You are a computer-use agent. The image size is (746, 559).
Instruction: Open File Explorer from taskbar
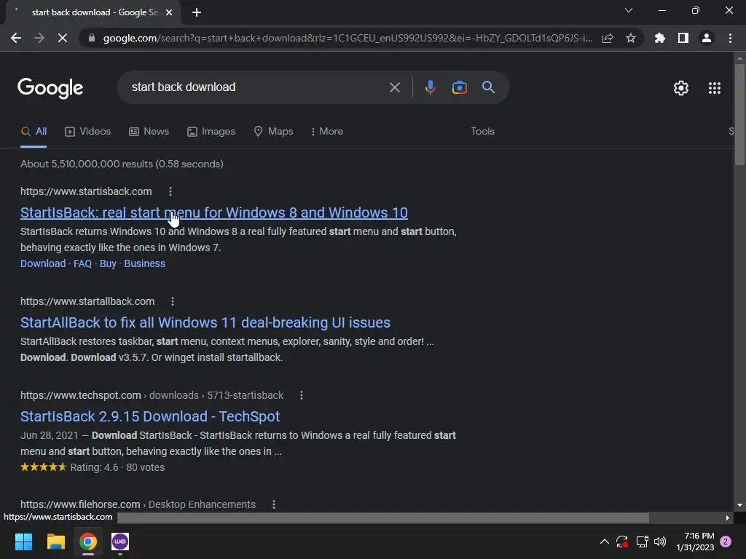pyautogui.click(x=55, y=542)
